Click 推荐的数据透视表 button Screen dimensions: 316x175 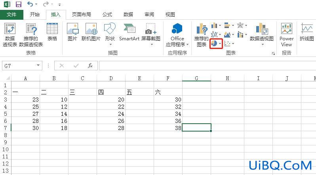pyautogui.click(x=31, y=35)
